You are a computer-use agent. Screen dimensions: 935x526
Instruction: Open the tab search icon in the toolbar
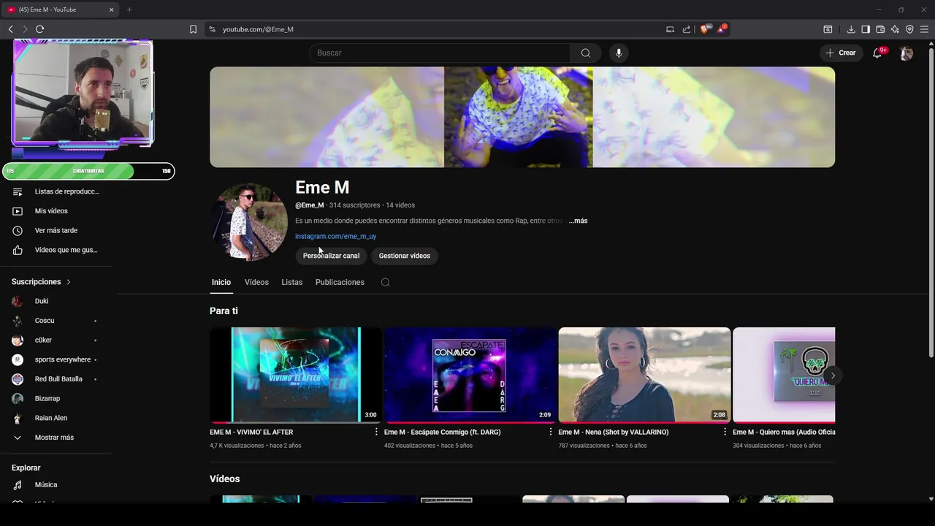828,29
